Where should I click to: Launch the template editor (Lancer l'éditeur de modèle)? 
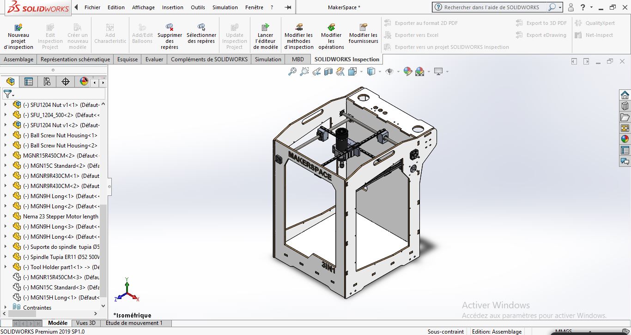266,36
